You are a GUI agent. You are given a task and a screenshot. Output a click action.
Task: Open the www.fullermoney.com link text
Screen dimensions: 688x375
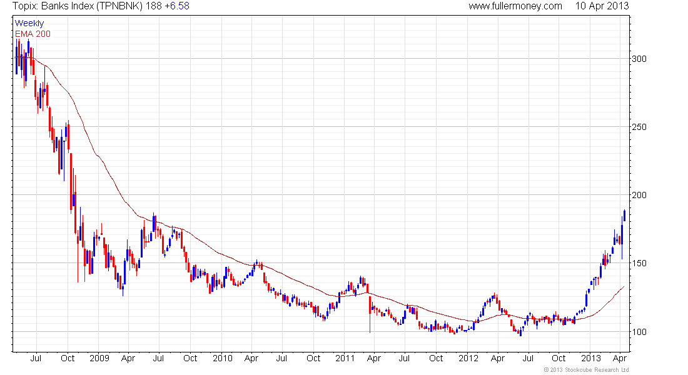click(x=515, y=6)
